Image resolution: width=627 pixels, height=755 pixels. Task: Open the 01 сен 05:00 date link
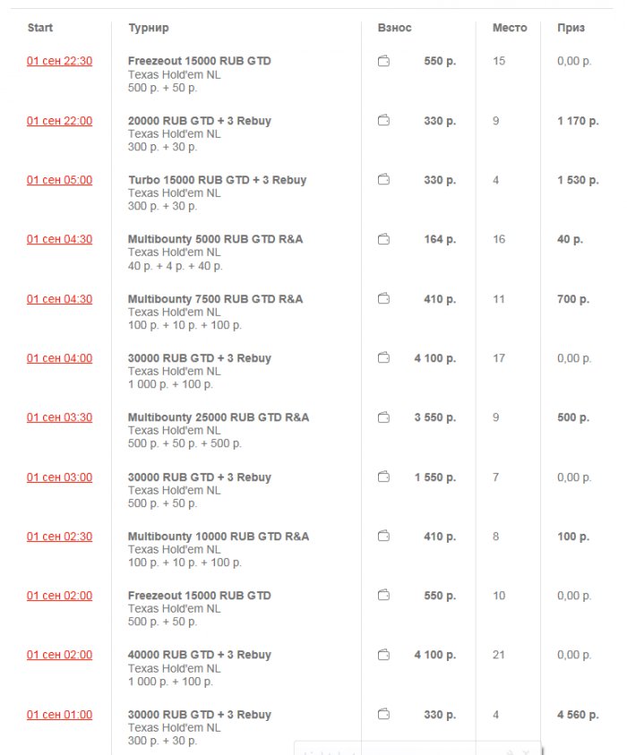(59, 180)
